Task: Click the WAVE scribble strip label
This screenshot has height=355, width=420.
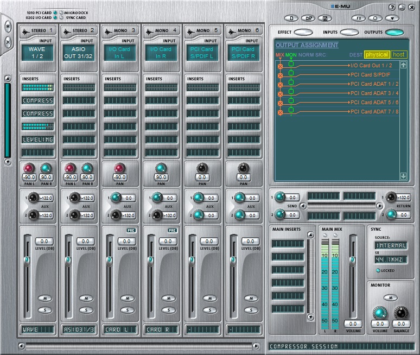Action: 37,329
